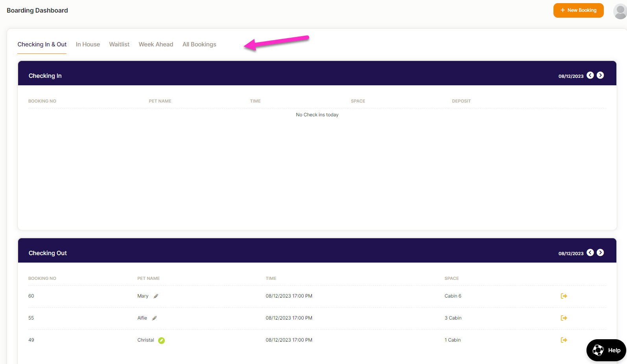The height and width of the screenshot is (364, 627).
Task: Go to previous day in Checking Out
Action: pos(590,253)
